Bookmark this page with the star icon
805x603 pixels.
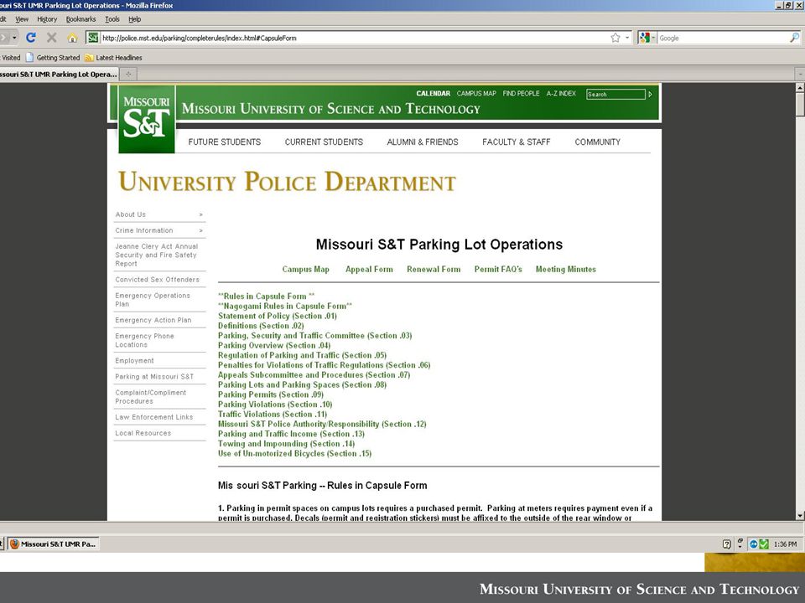point(615,38)
